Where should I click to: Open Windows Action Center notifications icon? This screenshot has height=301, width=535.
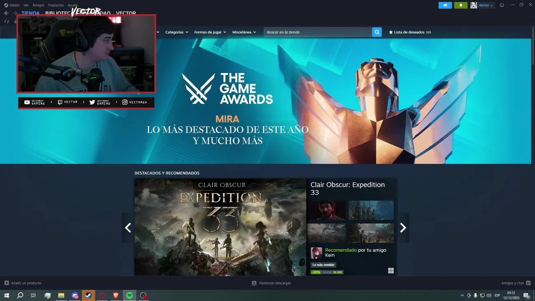(x=526, y=296)
